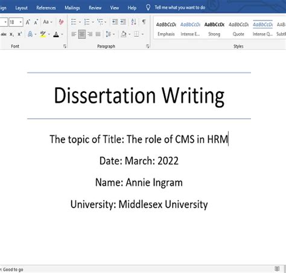
Task: Justify paragraph text
Action: [98, 34]
